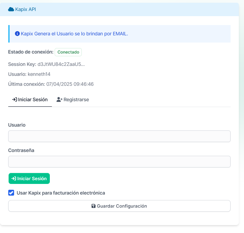The image size is (244, 233).
Task: Click the arrow icon inside green Iniciar Sesión button
Action: [x=14, y=178]
